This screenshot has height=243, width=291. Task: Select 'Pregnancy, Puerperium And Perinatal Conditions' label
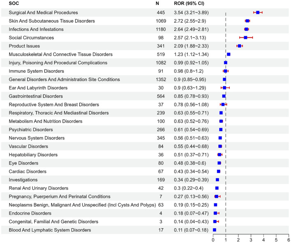59,197
